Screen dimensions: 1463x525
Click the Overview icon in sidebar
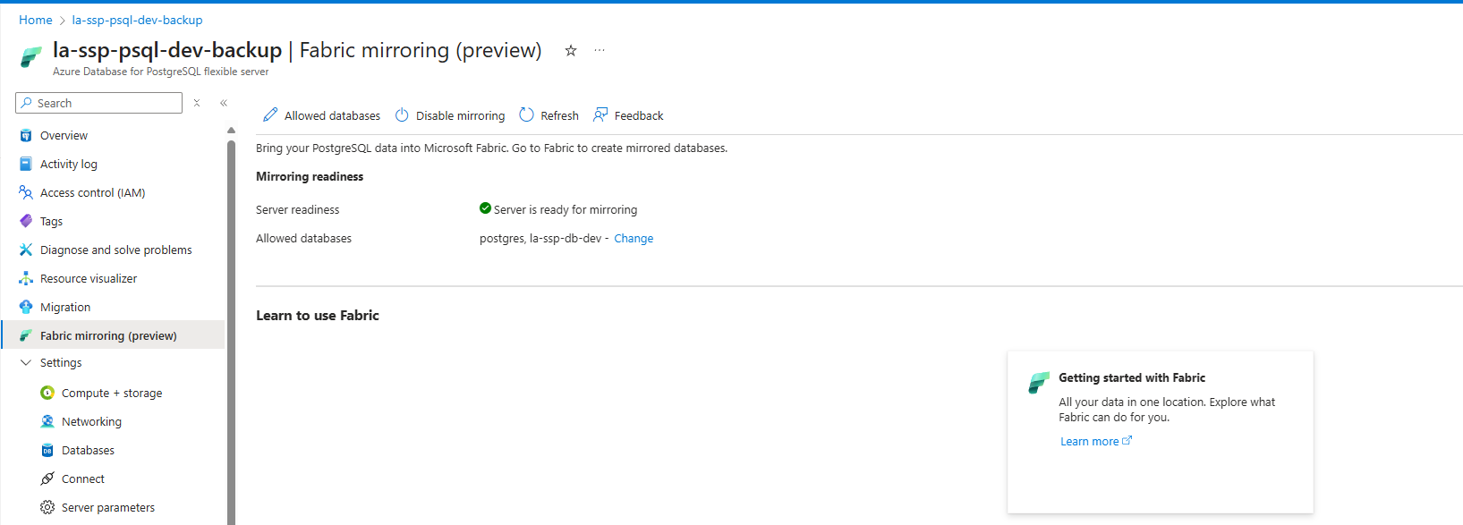(x=26, y=136)
